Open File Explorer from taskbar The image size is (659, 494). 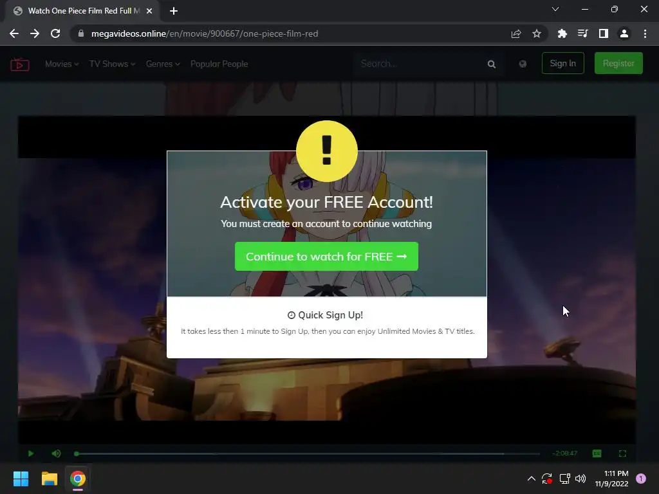point(49,479)
